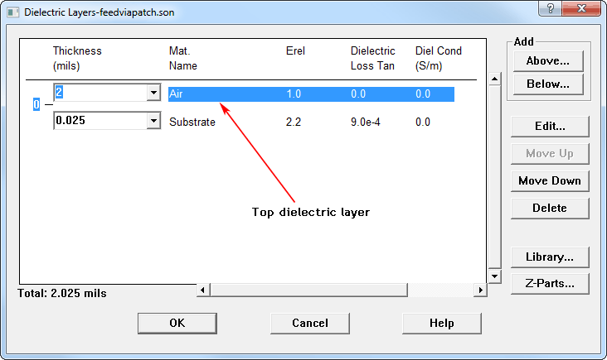
Task: Add a layer with Below button
Action: click(x=548, y=84)
